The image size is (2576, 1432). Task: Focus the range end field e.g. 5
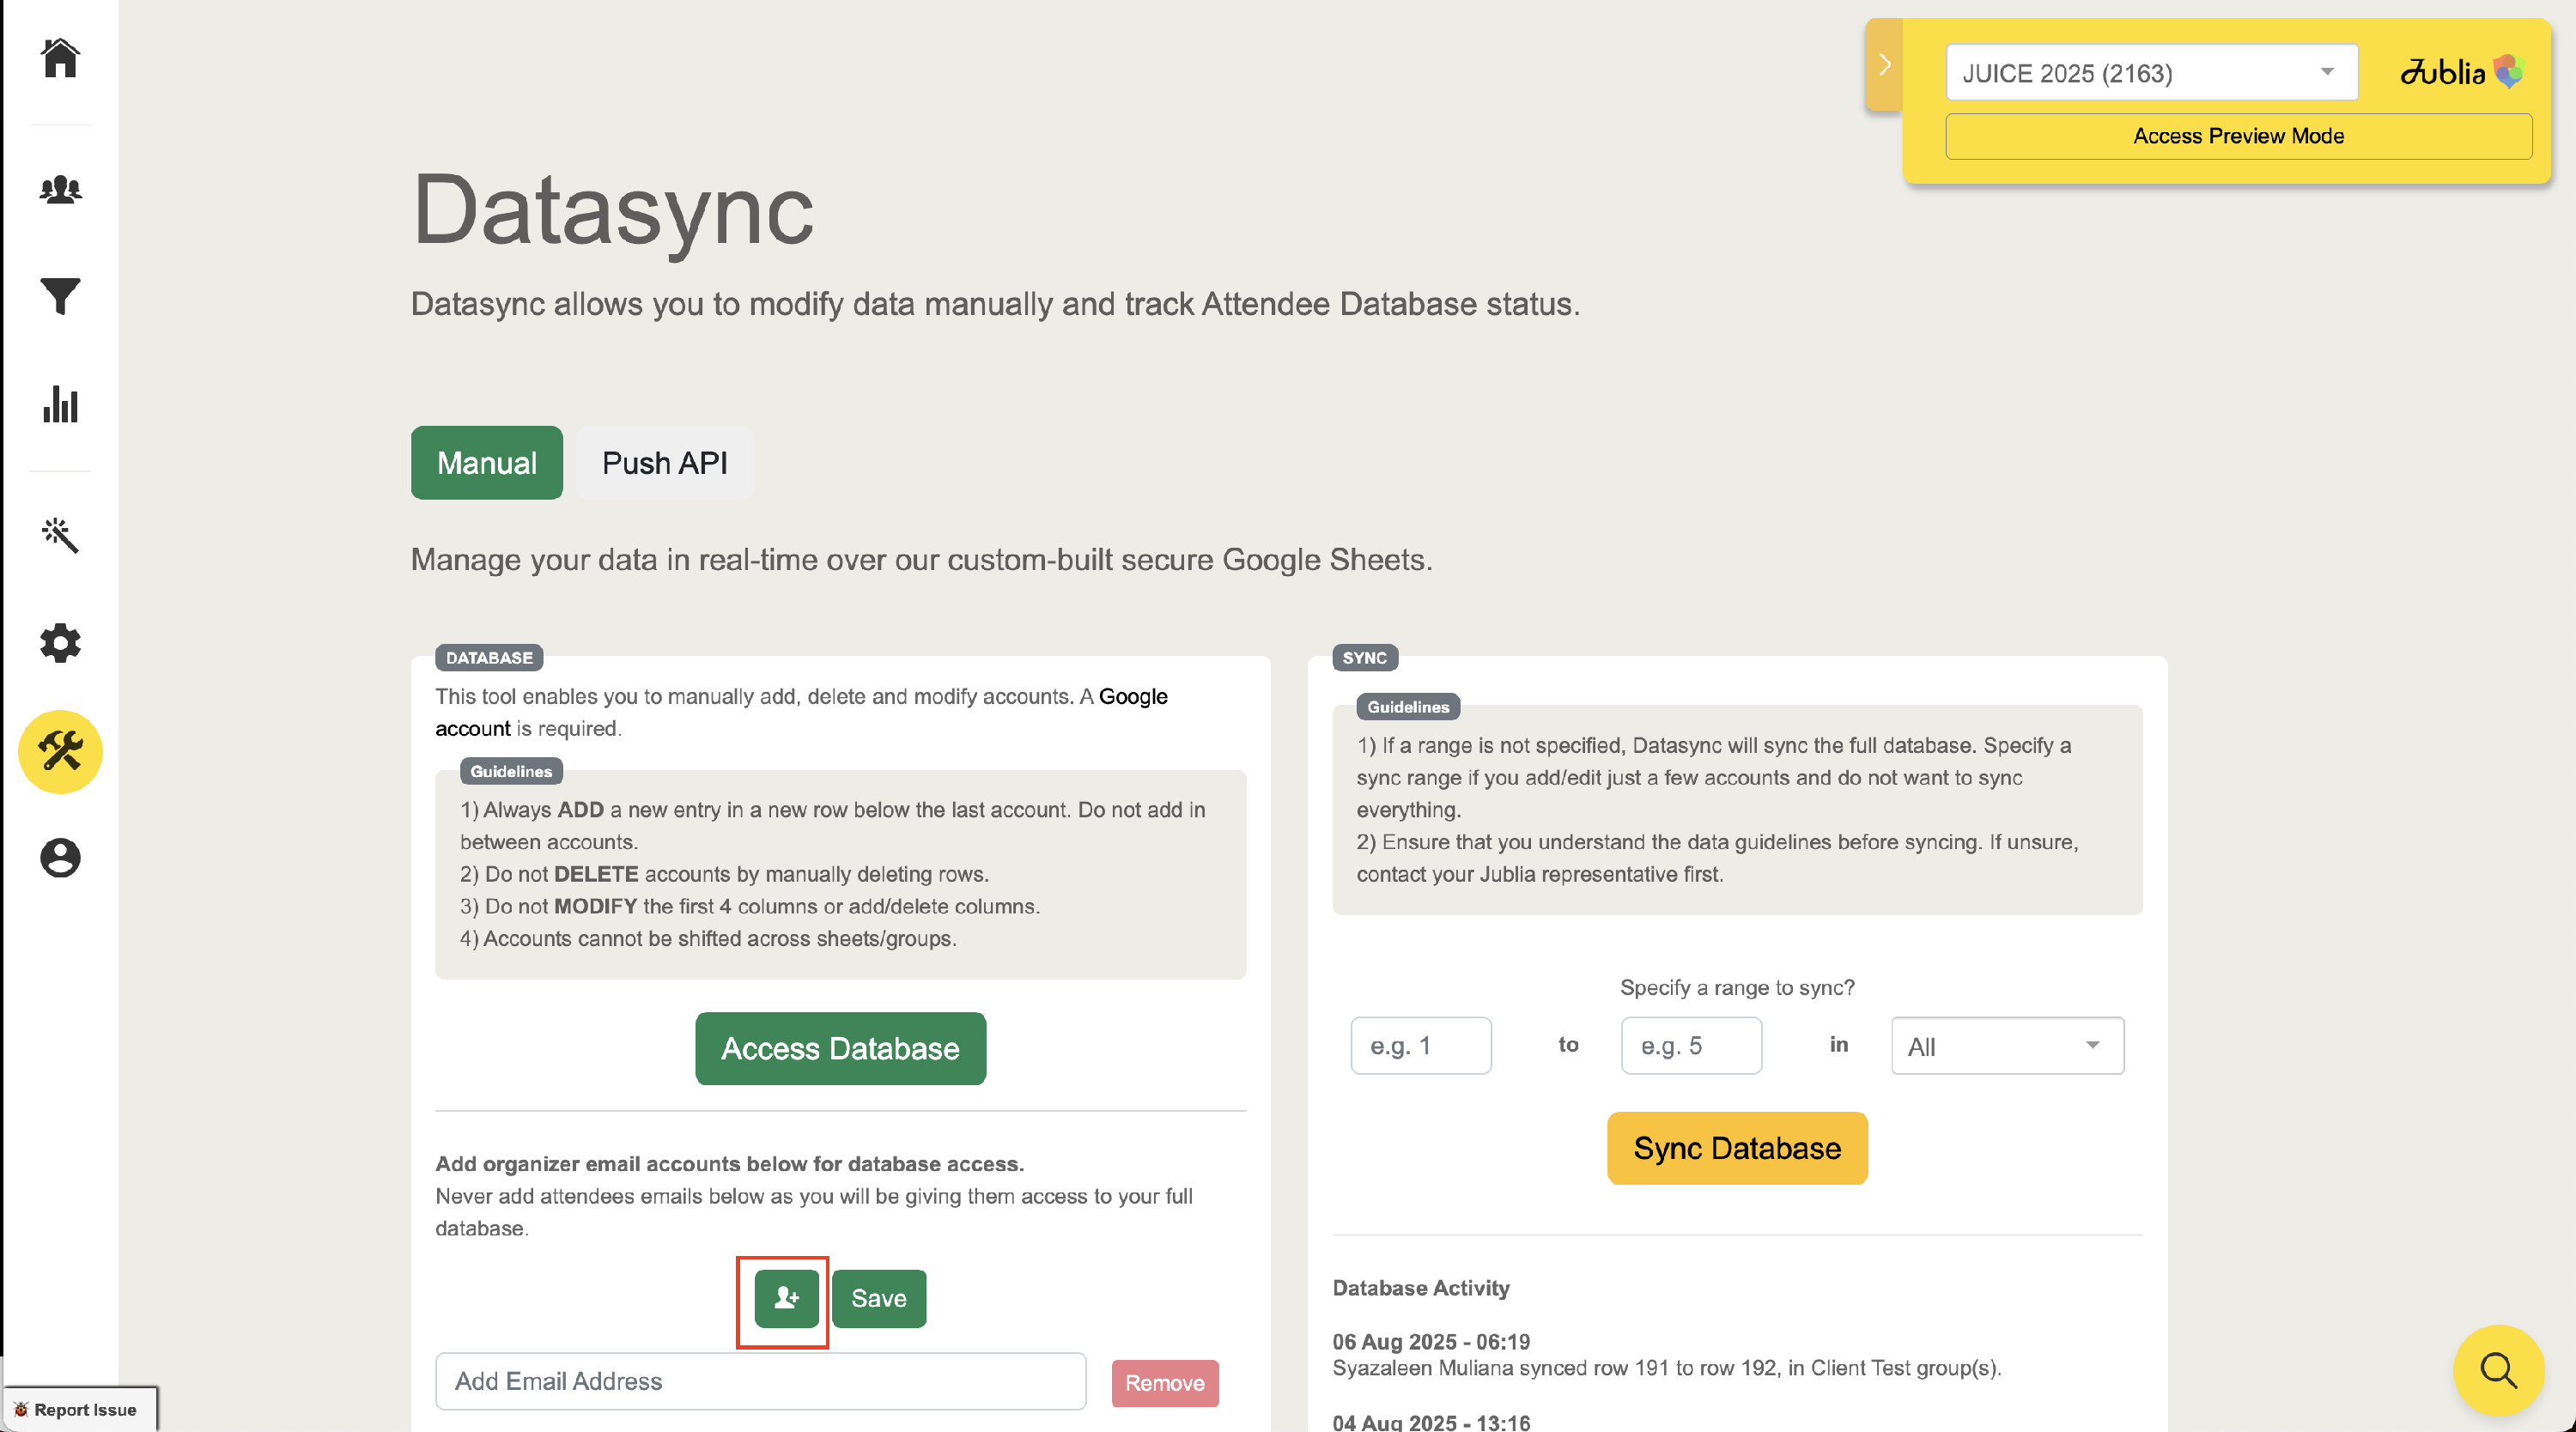click(x=1691, y=1046)
